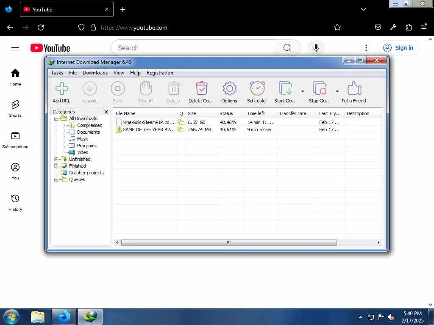
Task: Click the download list horizontal scrollbar thumb
Action: [x=229, y=242]
